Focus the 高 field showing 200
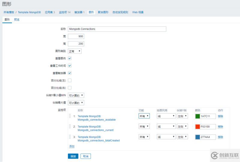Viewport: 240px width, 162px height. pos(76,43)
